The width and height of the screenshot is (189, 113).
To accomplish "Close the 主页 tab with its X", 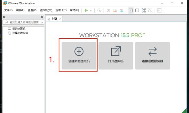I will coord(60,19).
